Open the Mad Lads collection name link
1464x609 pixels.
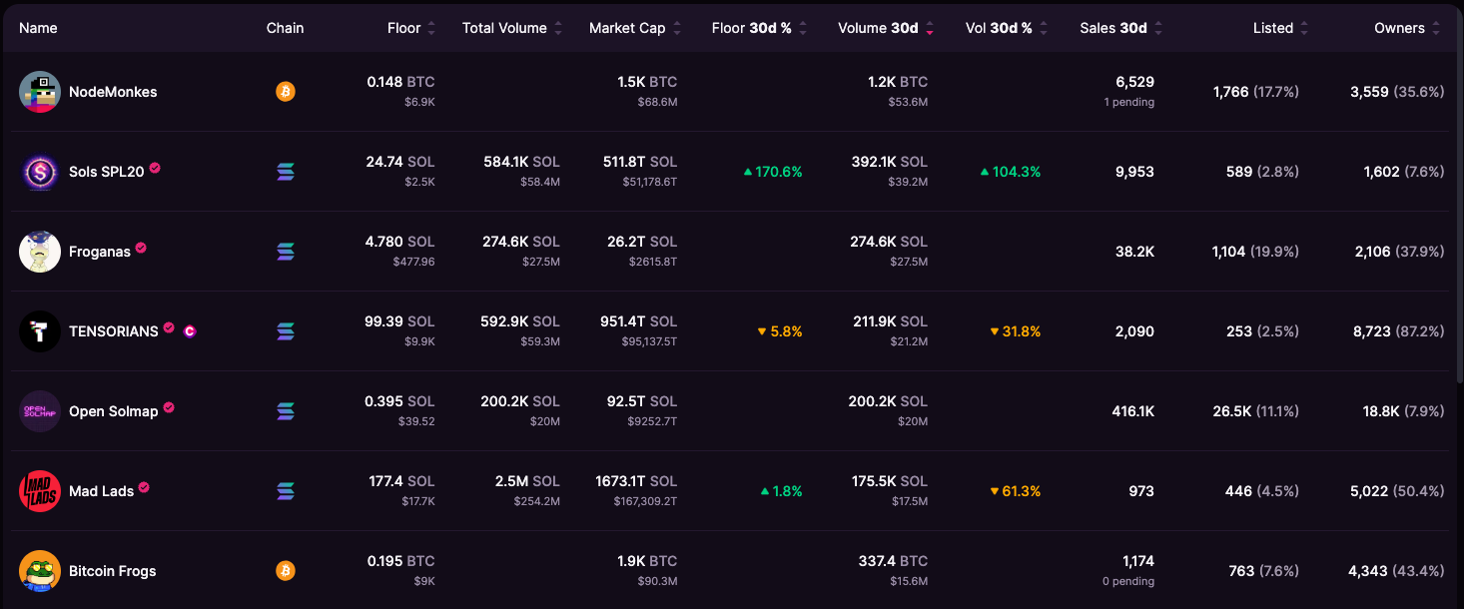101,491
